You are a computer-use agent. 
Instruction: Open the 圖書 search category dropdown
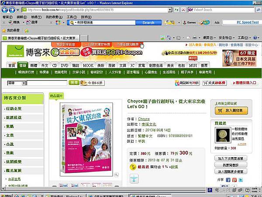click(24, 83)
